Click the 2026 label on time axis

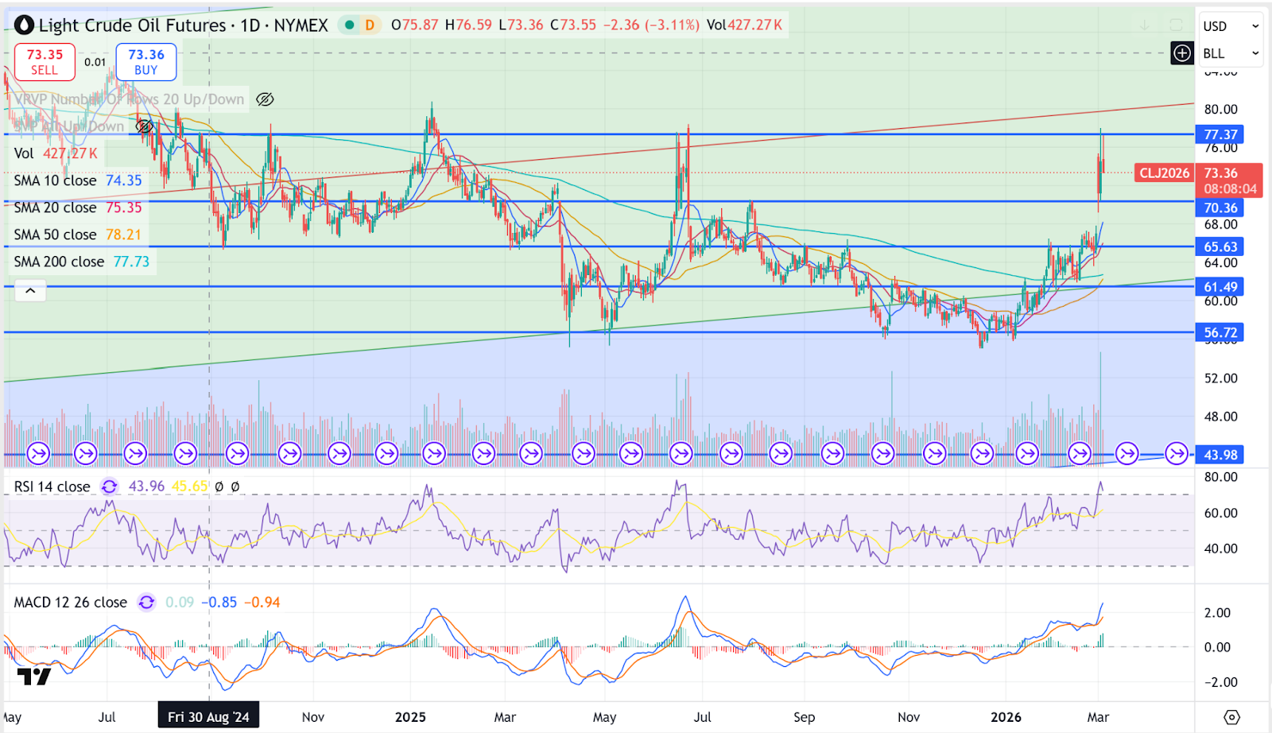1006,717
